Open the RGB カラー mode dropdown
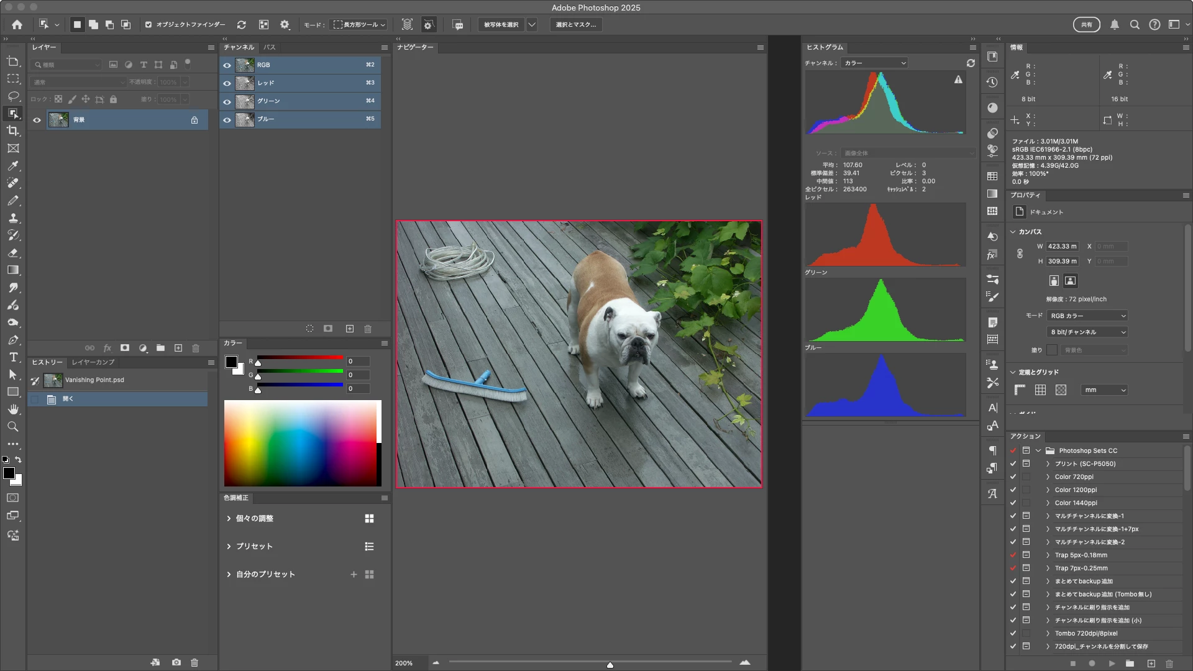This screenshot has height=671, width=1193. (x=1087, y=316)
